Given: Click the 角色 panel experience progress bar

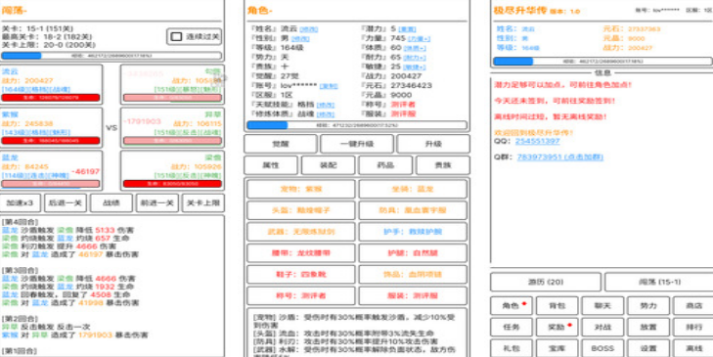Looking at the screenshot, I should 357,125.
